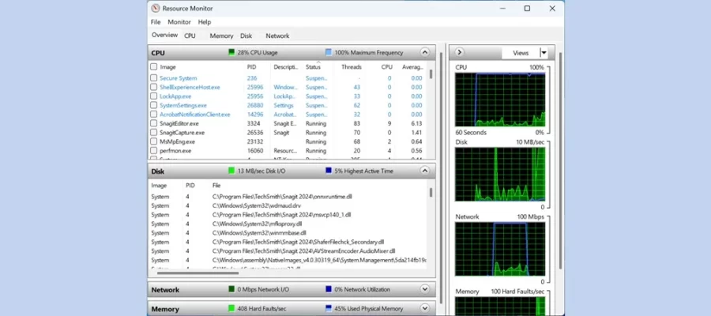Expand the Memory section chevron
Viewport: 711px width, 316px height.
point(424,308)
